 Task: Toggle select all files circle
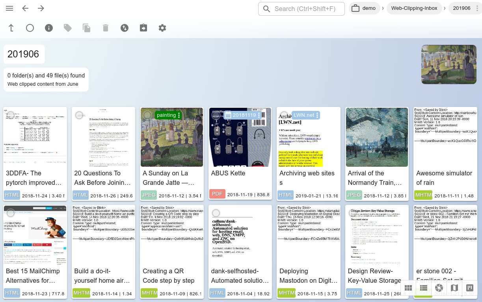[x=30, y=28]
